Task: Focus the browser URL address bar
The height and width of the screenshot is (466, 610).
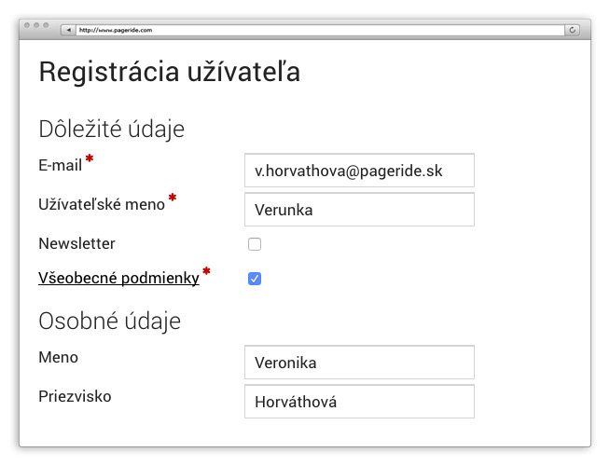Action: (x=317, y=30)
